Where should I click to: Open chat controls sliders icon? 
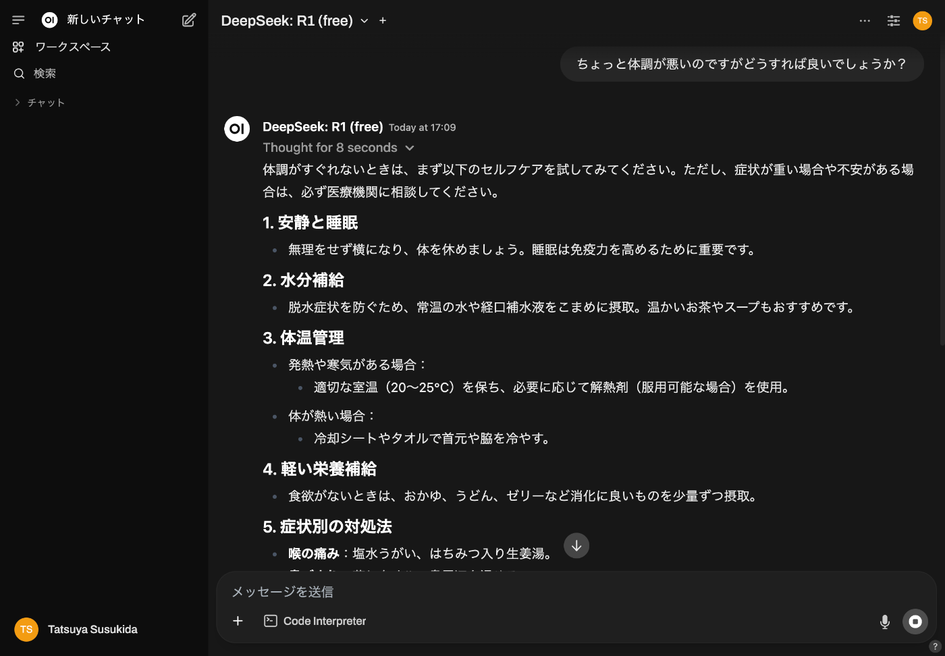click(894, 21)
